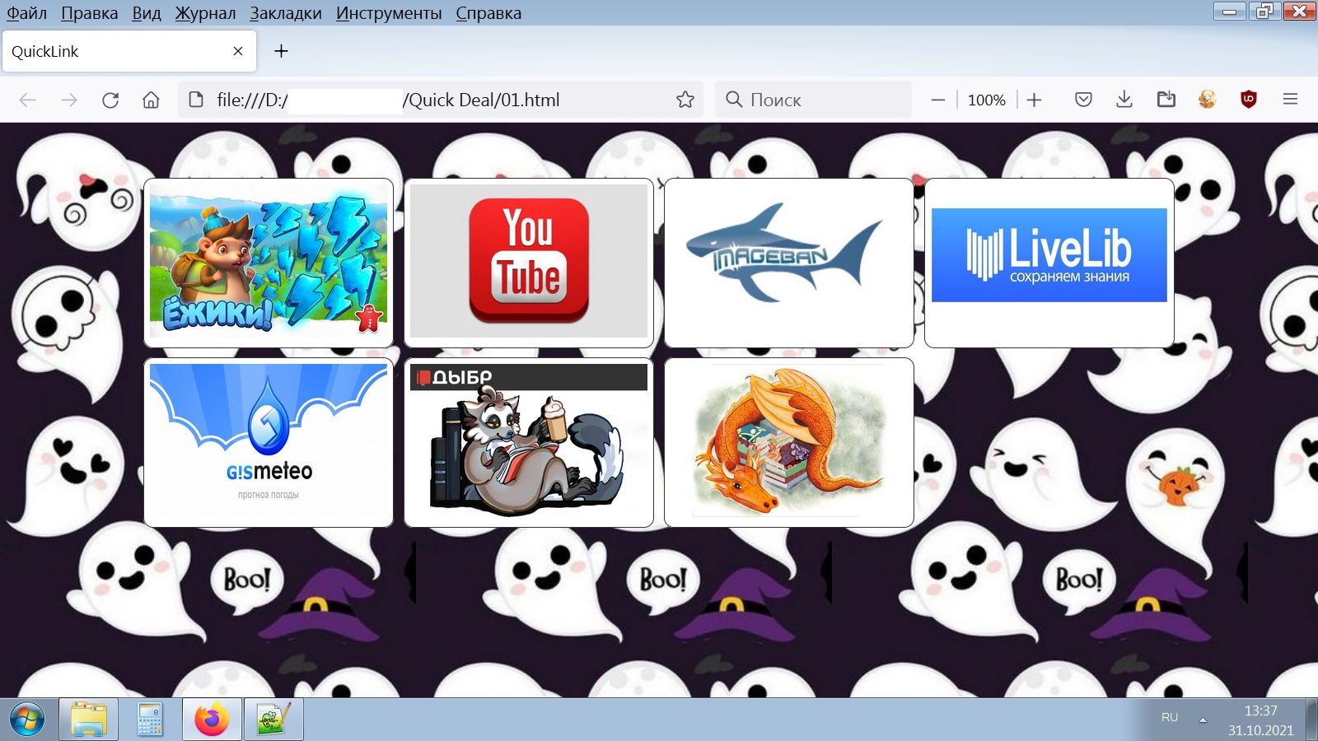Viewport: 1318px width, 741px height.
Task: Zoom out with the minus button
Action: 937,100
